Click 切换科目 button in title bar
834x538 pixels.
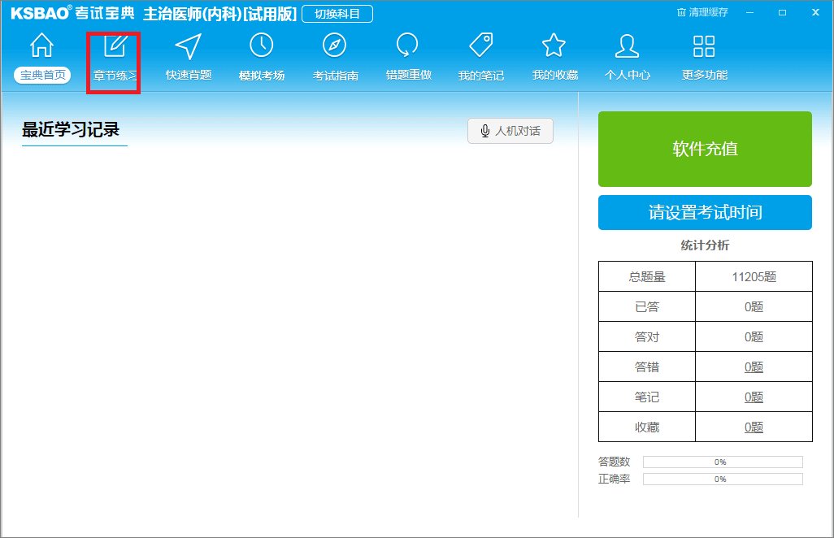point(337,14)
